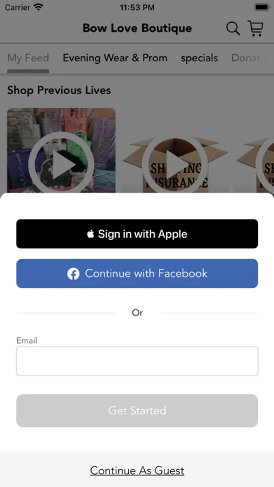
Task: Open the handbags live thumbnail image
Action: tap(61, 150)
